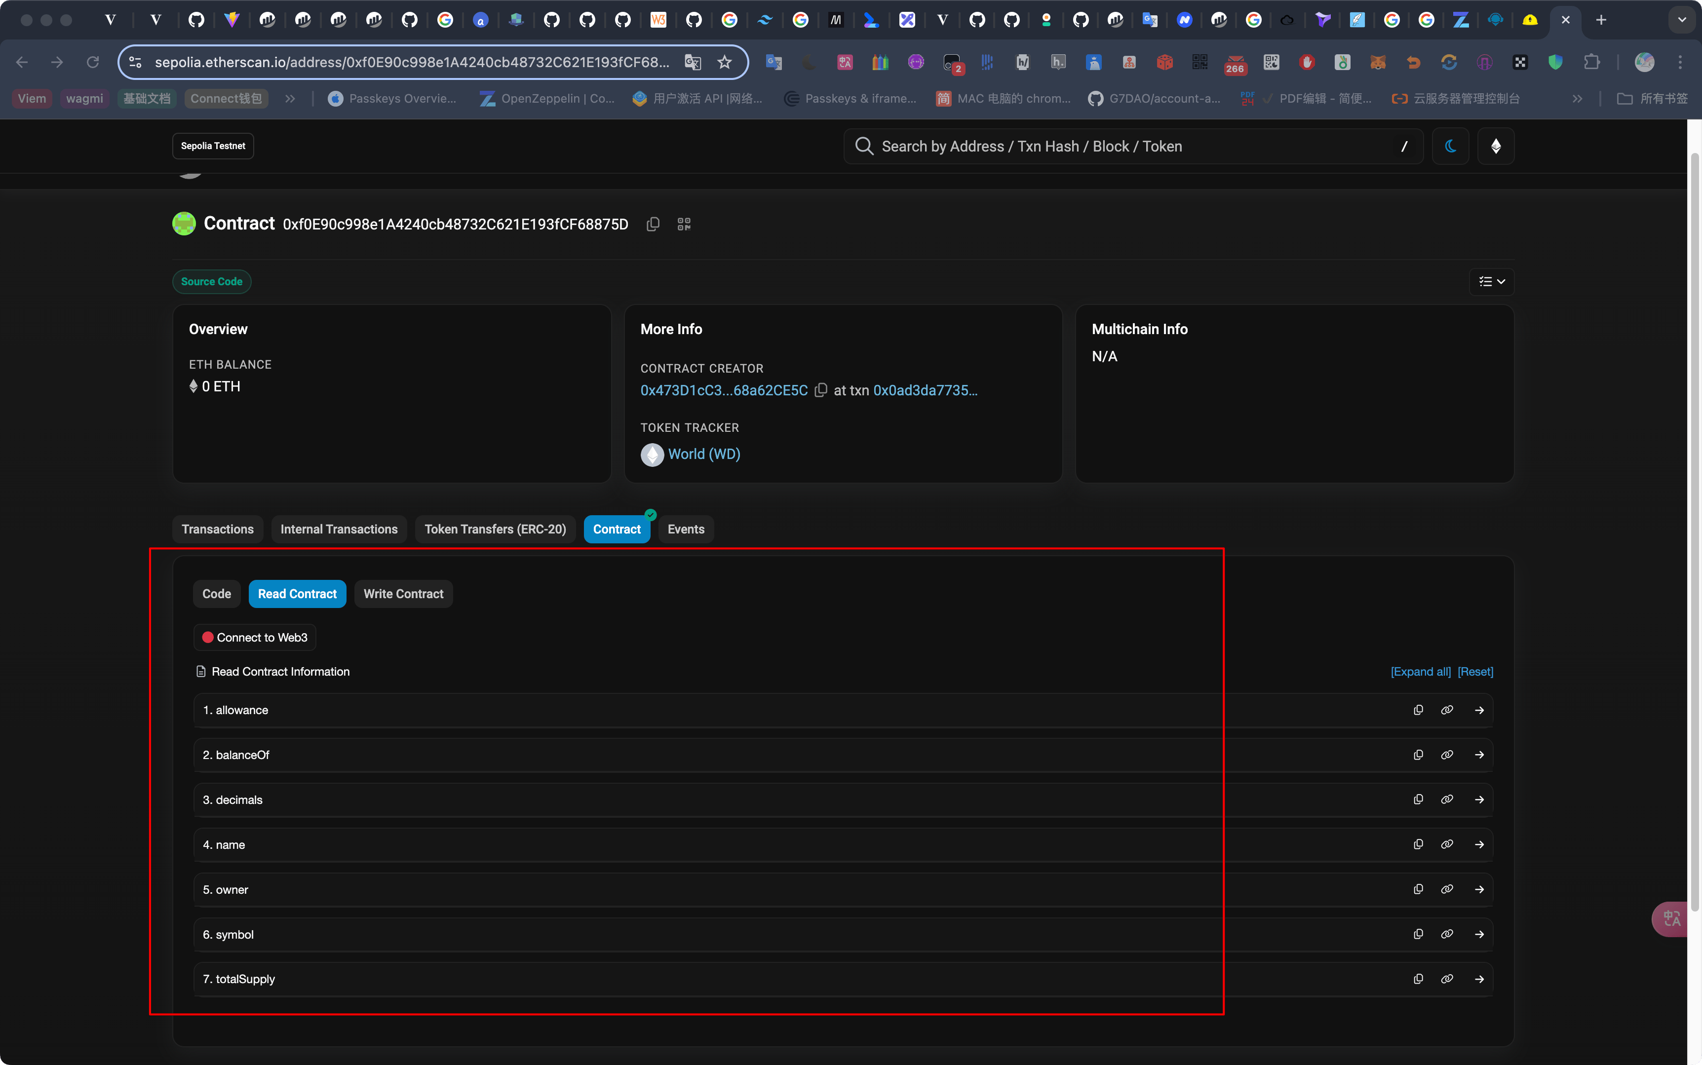Open Chrome three-dot menu
1702x1065 pixels.
[1680, 62]
